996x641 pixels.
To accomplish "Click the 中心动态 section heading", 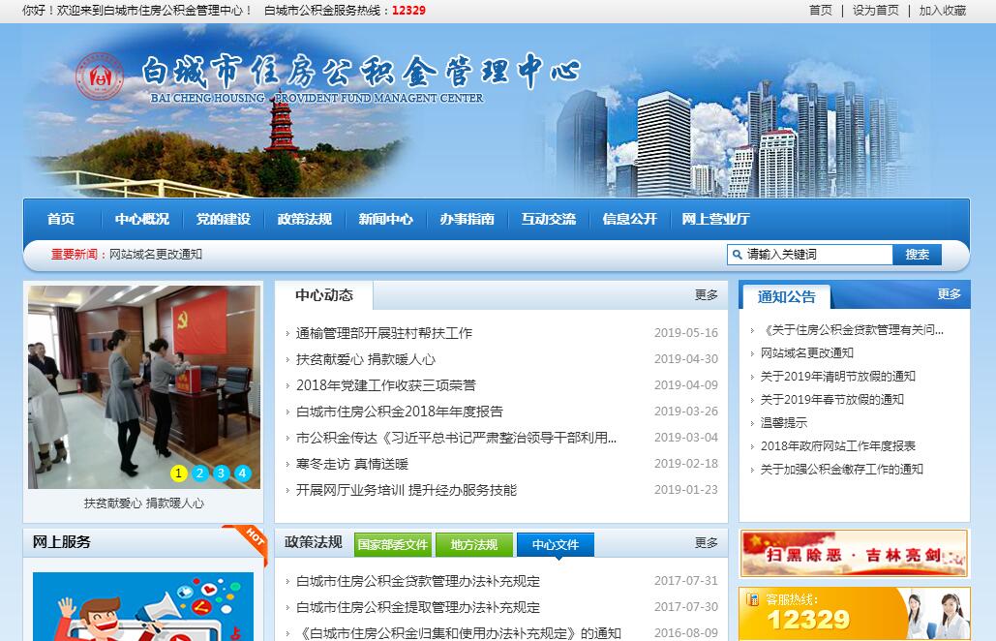I will [324, 294].
